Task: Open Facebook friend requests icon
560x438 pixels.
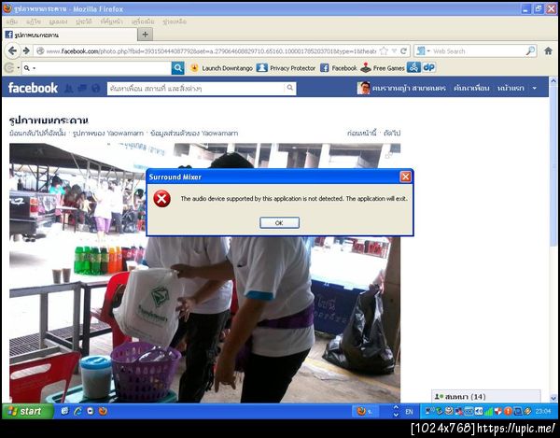Action: tap(68, 88)
